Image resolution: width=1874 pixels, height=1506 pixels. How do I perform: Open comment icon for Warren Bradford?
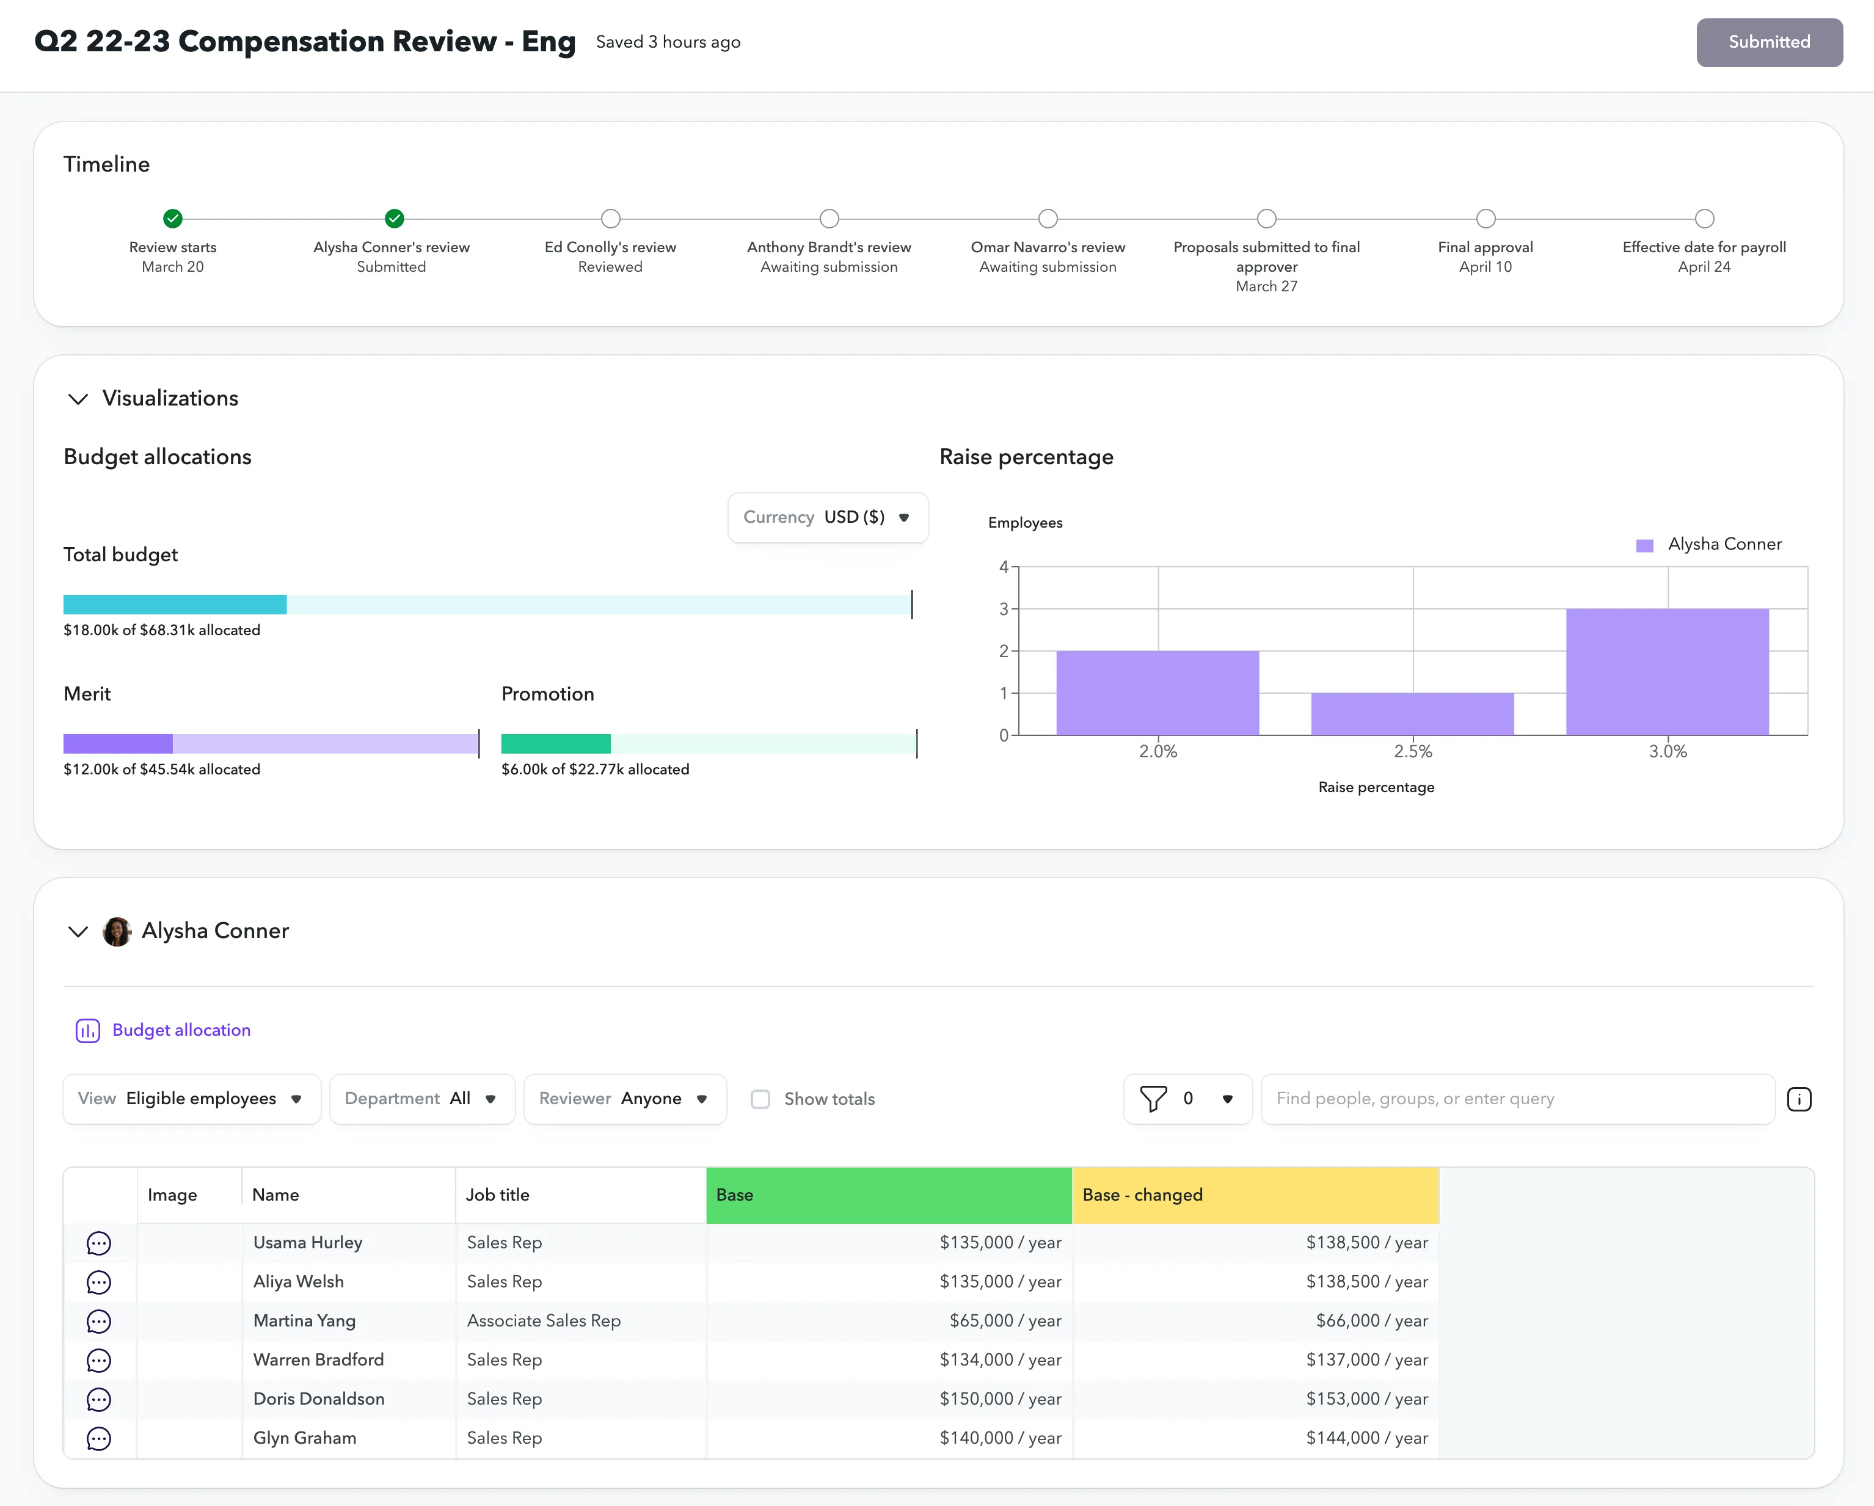[x=99, y=1361]
